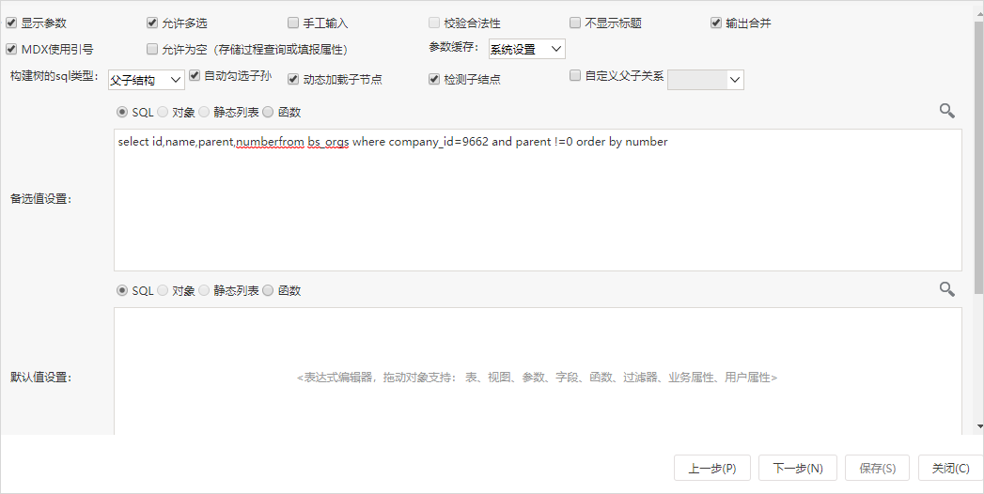Toggle the 输出合并 checkbox

[x=716, y=23]
